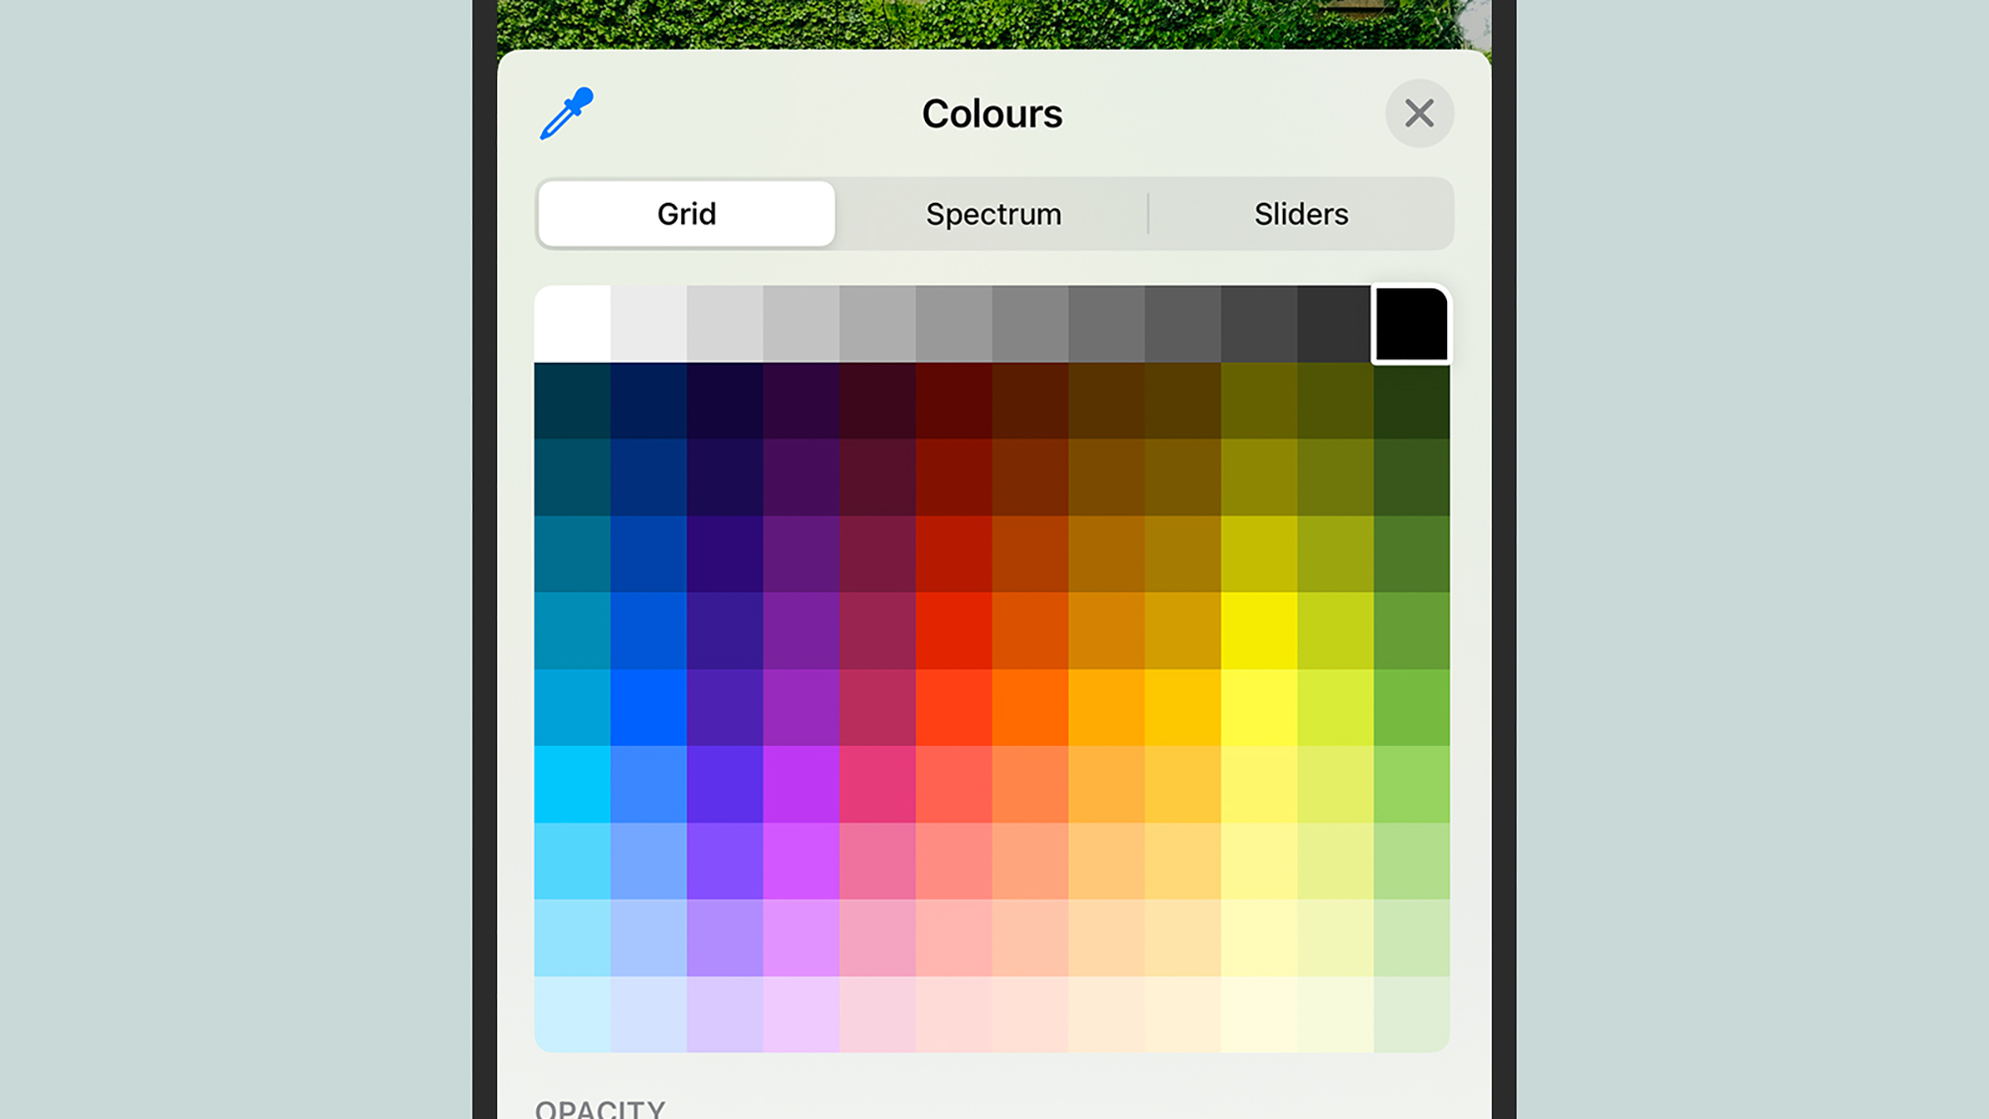Pick the palest lavender swatch in bottom row

pos(725,1014)
